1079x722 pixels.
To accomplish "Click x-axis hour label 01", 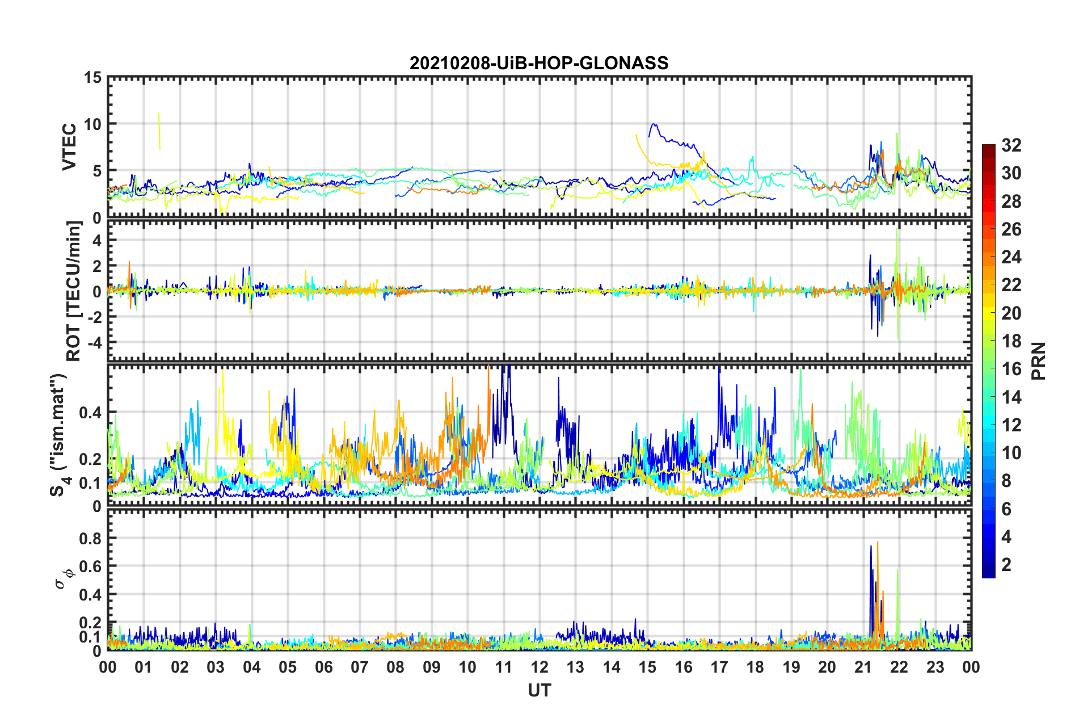I will pos(144,667).
